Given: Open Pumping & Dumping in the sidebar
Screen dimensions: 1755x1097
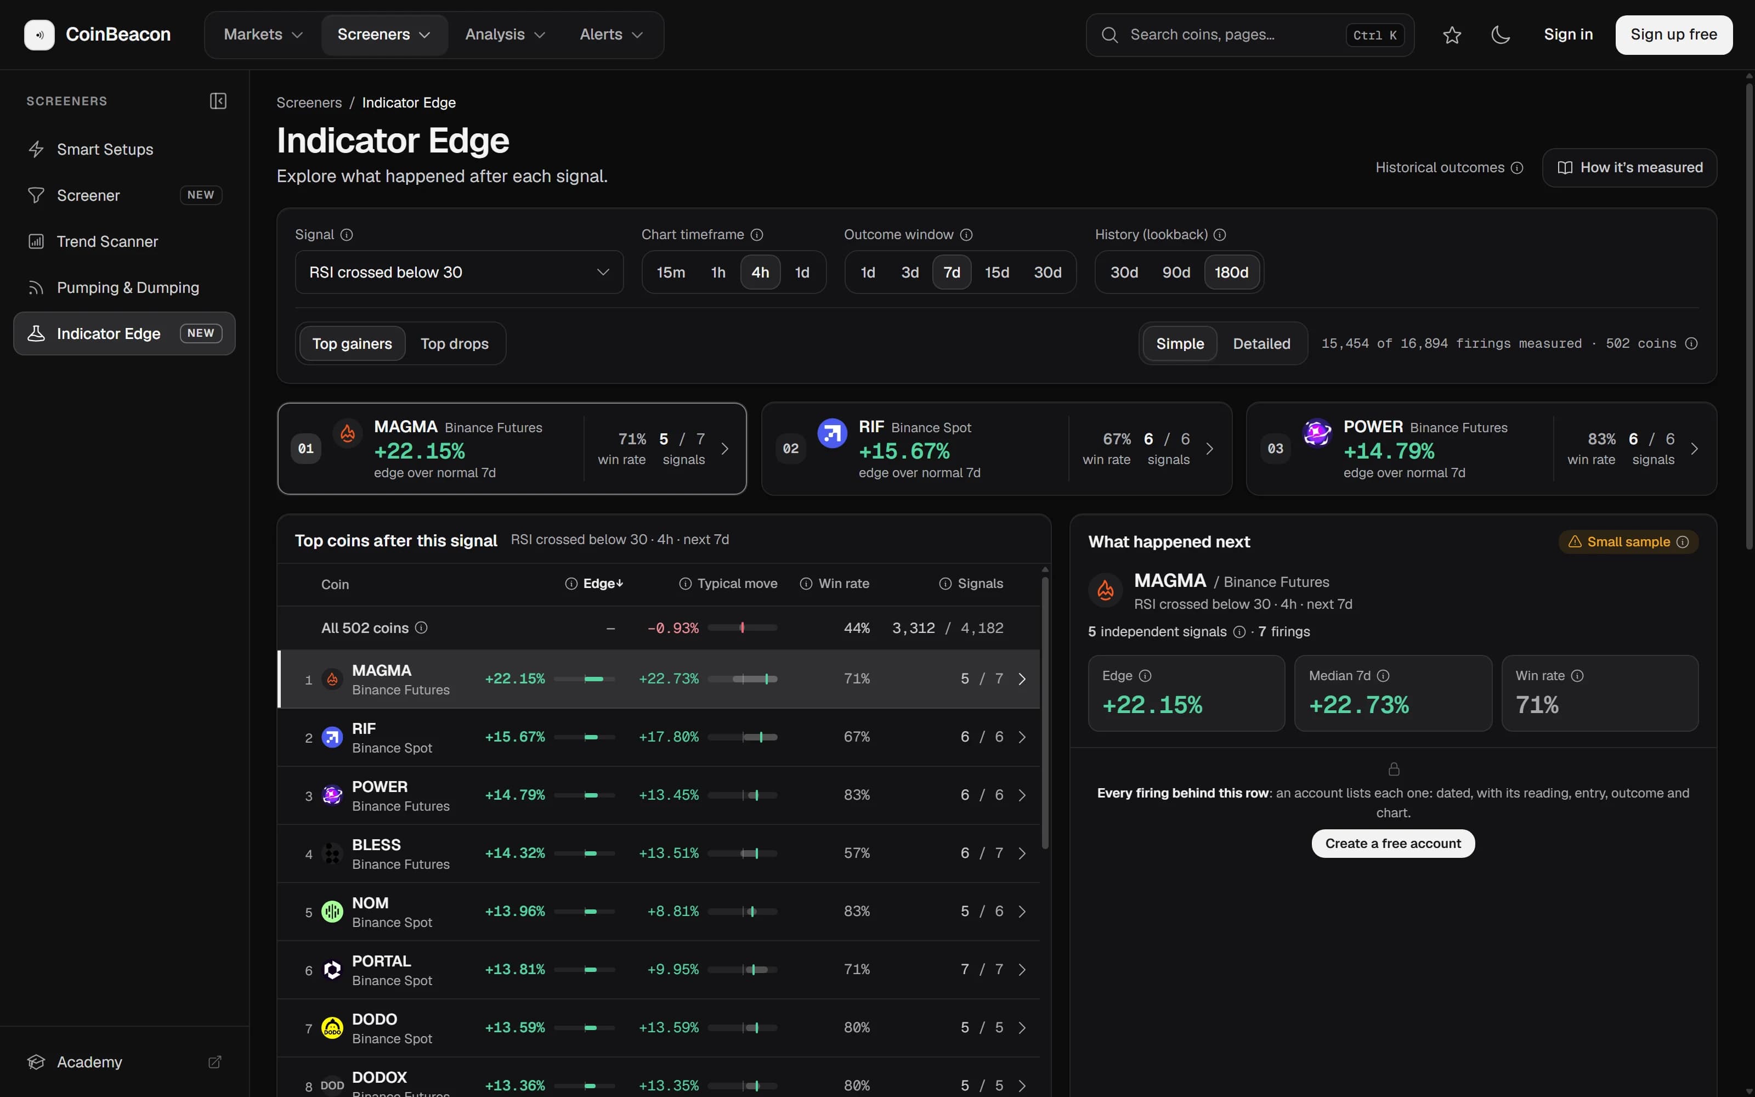Looking at the screenshot, I should click(x=124, y=287).
